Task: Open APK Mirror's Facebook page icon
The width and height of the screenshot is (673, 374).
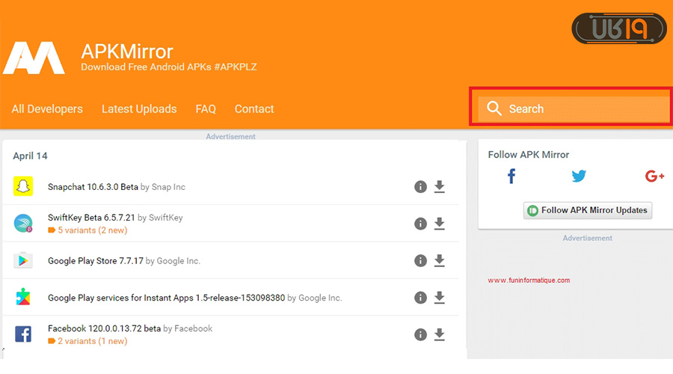Action: tap(511, 177)
